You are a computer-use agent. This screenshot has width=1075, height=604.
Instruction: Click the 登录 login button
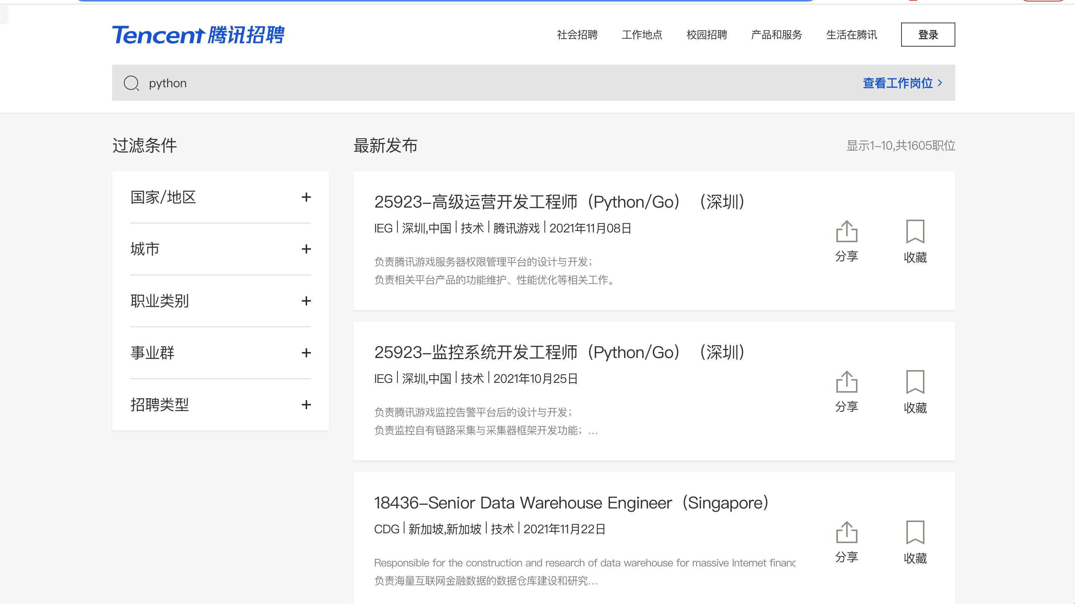pyautogui.click(x=928, y=35)
